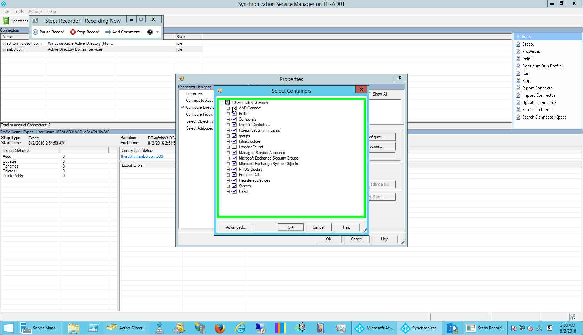
Task: Click the Operations toolbar icon
Action: [x=6, y=21]
